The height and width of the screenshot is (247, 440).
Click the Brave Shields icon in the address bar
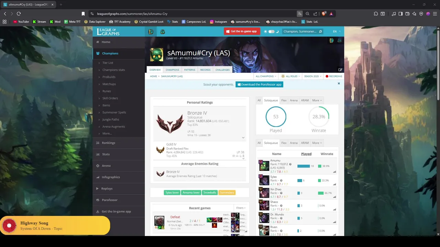tap(323, 14)
